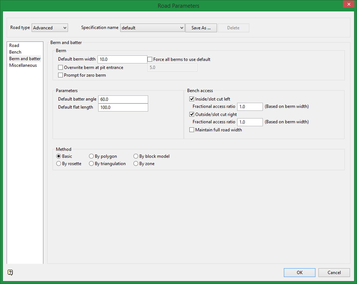Uncheck Inside/slot cut left
357x284 pixels.
[x=192, y=99]
